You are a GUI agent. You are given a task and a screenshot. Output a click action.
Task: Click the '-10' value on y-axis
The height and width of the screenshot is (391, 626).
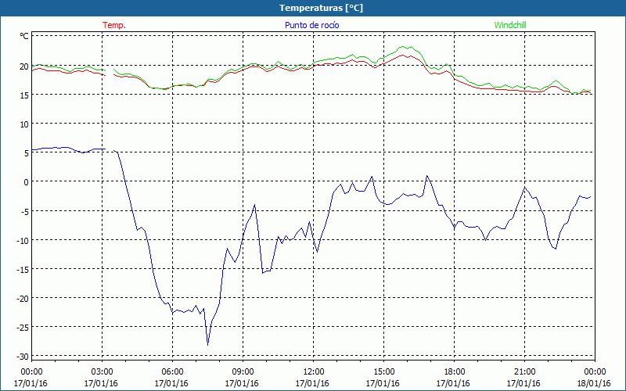coord(23,241)
